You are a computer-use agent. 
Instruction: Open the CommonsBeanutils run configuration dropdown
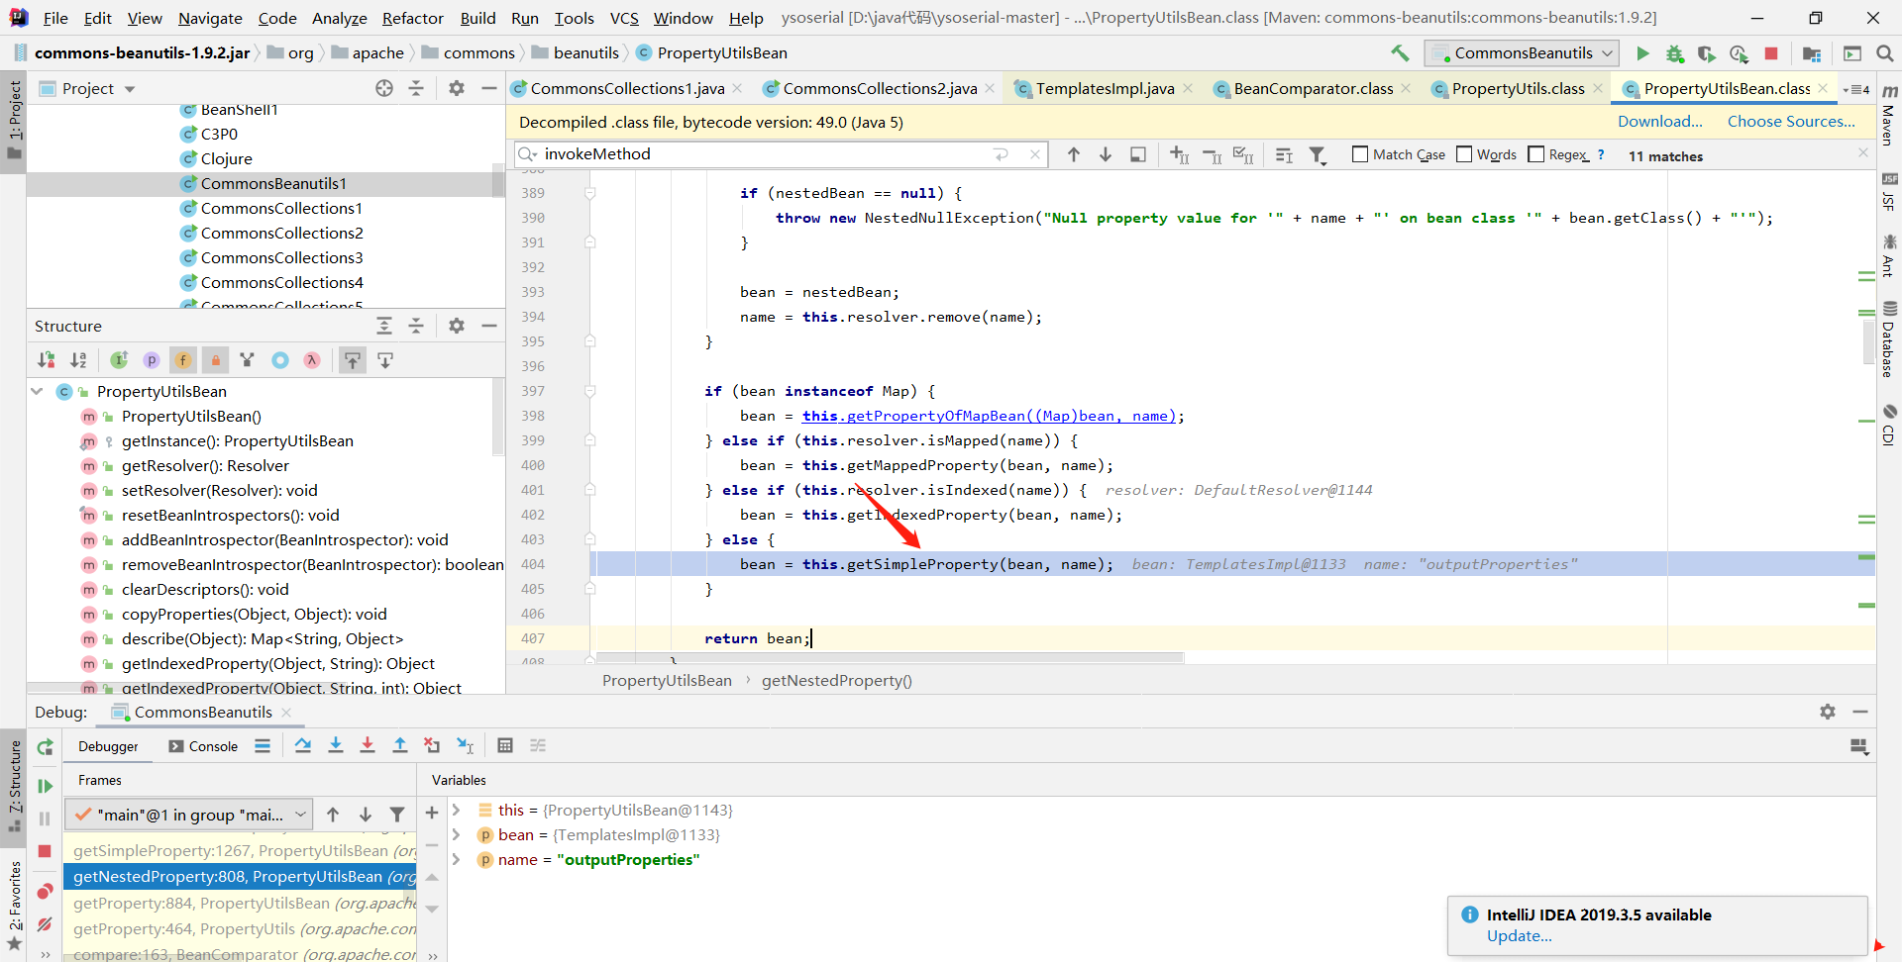1522,53
